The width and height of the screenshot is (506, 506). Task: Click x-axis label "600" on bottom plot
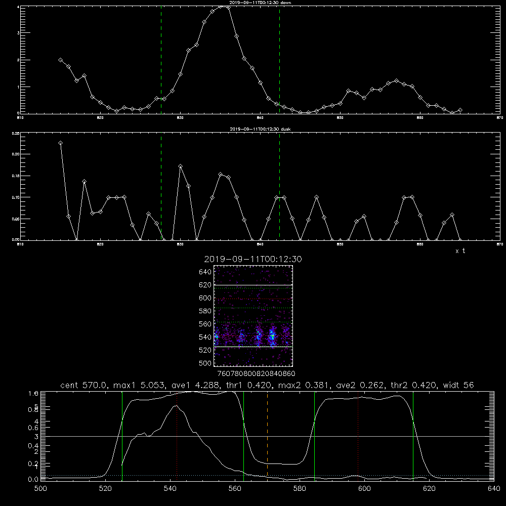coord(365,489)
